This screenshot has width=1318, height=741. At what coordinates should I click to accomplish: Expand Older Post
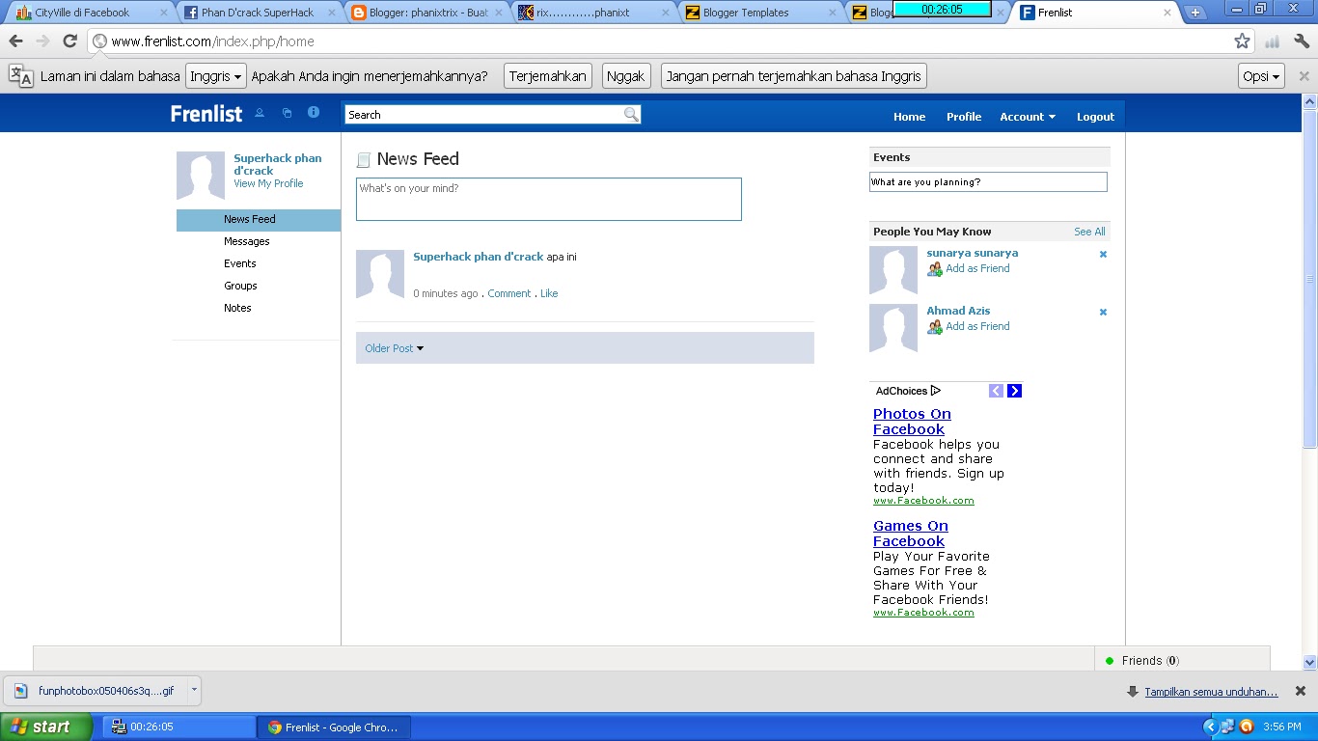click(x=394, y=348)
